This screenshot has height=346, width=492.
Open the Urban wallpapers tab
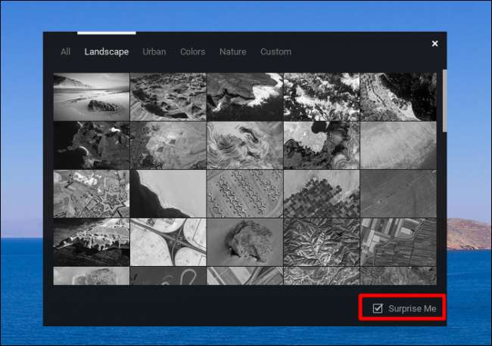(154, 52)
